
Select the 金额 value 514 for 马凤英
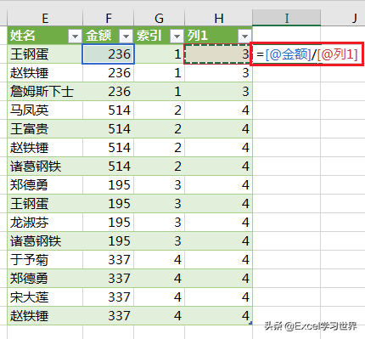[x=108, y=110]
